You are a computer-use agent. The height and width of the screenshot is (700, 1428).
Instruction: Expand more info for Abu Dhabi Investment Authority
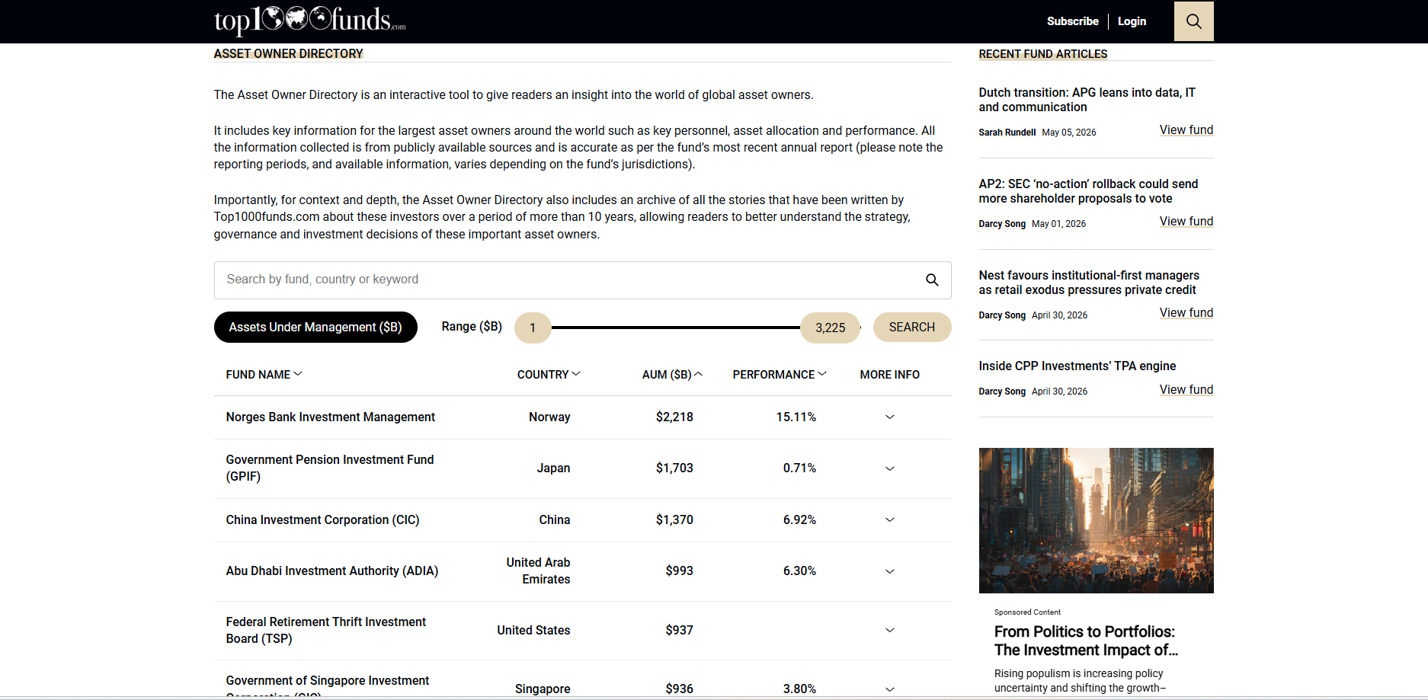point(889,571)
